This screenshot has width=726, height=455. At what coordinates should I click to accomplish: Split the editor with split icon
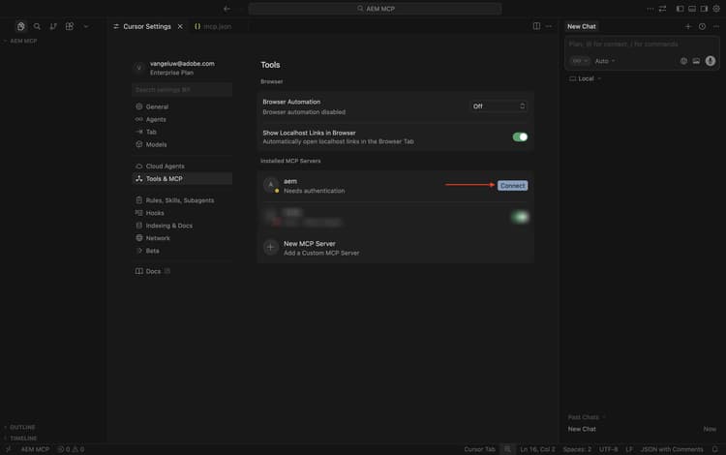tap(536, 26)
